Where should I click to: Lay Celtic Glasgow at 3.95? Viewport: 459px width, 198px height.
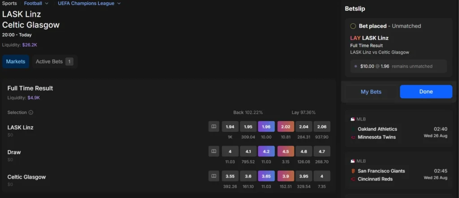[x=304, y=176]
